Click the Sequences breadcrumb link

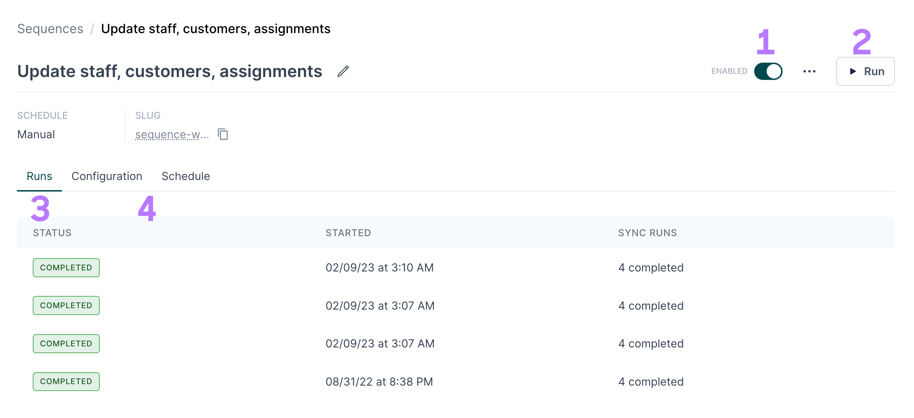click(x=50, y=28)
